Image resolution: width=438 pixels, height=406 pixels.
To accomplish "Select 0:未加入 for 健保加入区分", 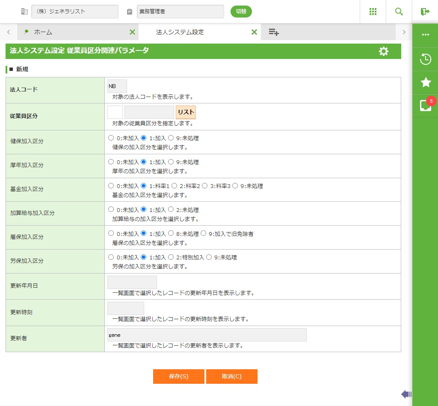I will pos(111,138).
